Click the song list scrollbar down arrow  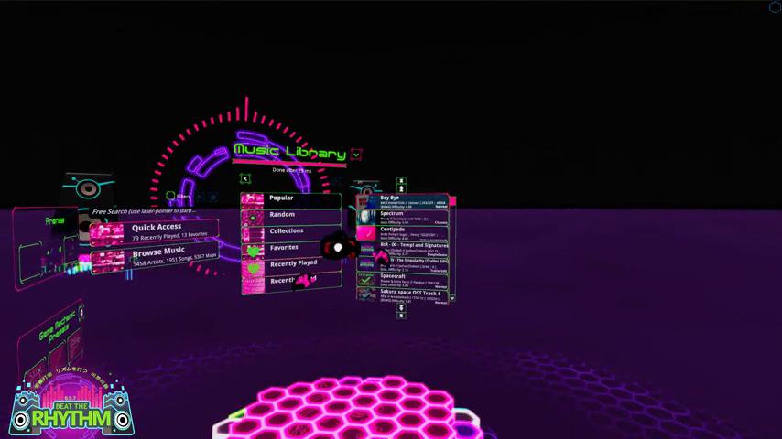tap(452, 298)
